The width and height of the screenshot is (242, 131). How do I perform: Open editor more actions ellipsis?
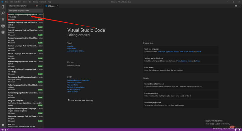click(x=240, y=6)
